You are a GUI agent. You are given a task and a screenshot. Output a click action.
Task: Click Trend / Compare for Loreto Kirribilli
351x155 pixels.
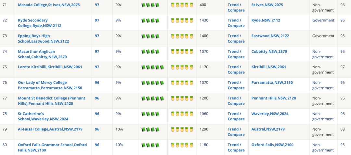[236, 70]
